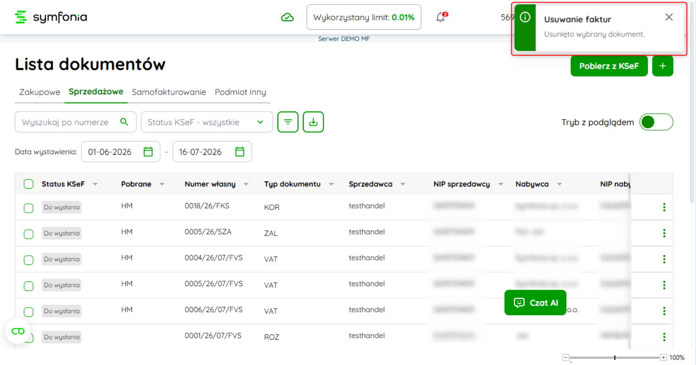Screen dimensions: 696x365
Task: Tick checkbox for 0018/26/FKS row
Action: tap(28, 208)
